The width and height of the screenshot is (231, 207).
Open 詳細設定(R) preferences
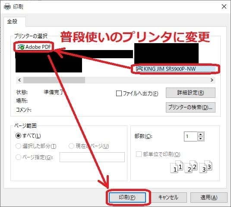point(190,93)
